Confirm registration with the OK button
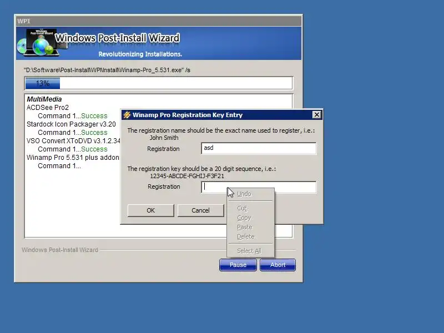The image size is (444, 333). coord(150,210)
